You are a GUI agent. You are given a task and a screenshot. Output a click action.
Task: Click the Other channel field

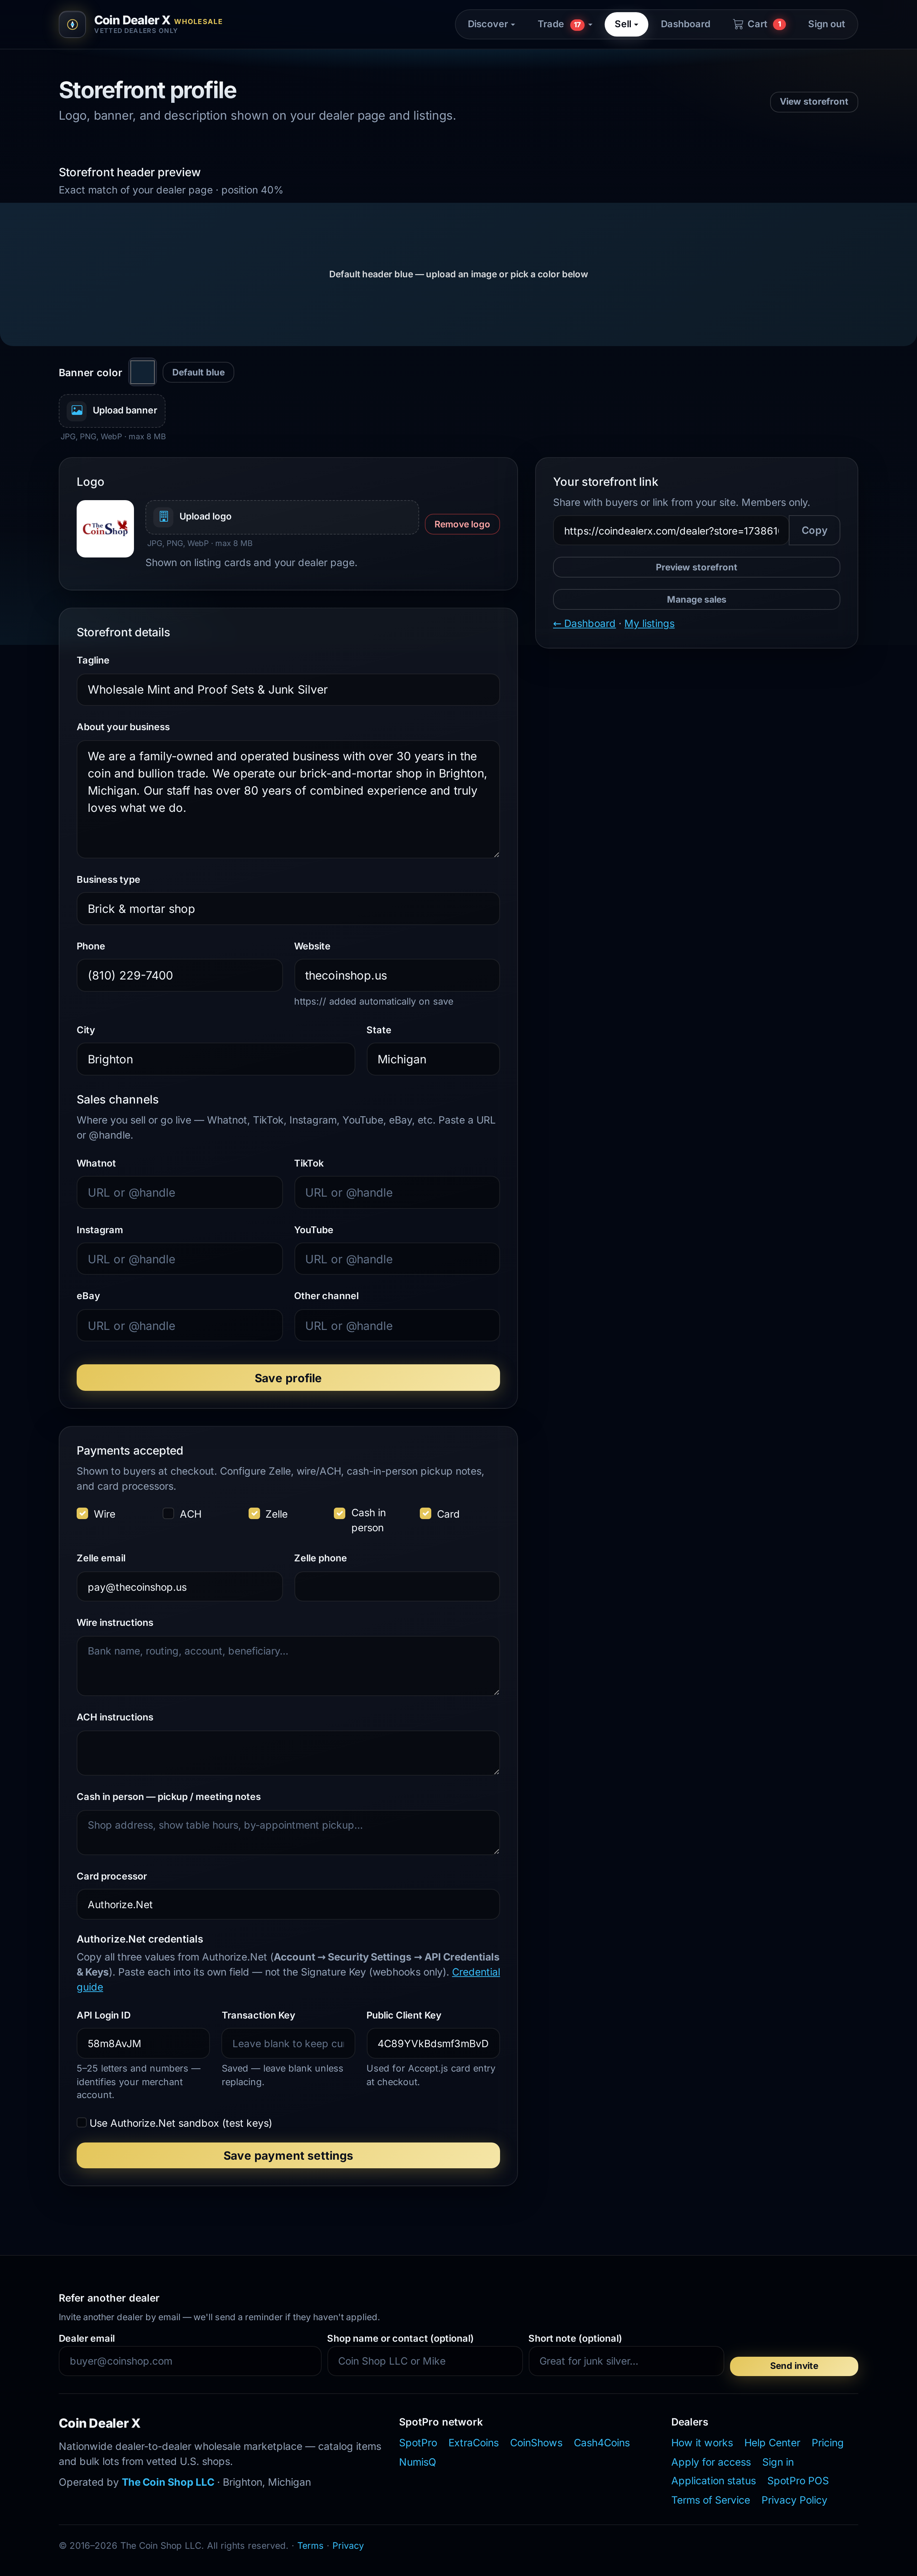pos(397,1326)
